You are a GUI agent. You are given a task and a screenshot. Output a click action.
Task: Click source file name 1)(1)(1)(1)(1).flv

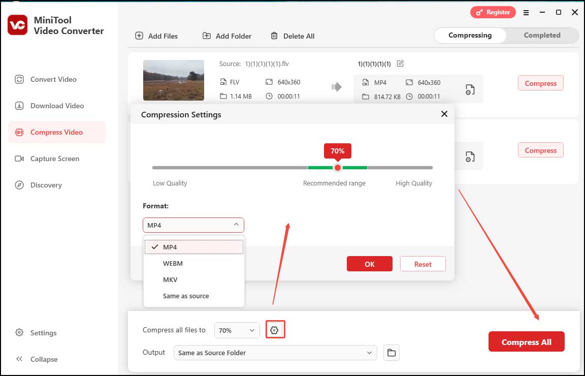point(267,64)
